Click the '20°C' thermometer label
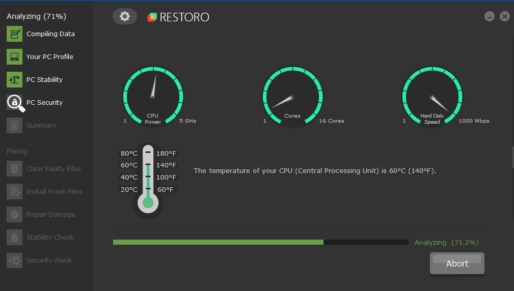Viewport: 514px width, 291px height. (129, 189)
